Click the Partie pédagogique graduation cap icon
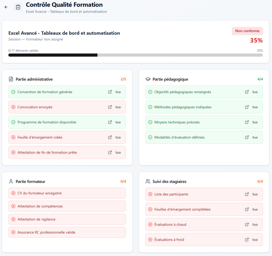272x256 pixels. click(148, 79)
